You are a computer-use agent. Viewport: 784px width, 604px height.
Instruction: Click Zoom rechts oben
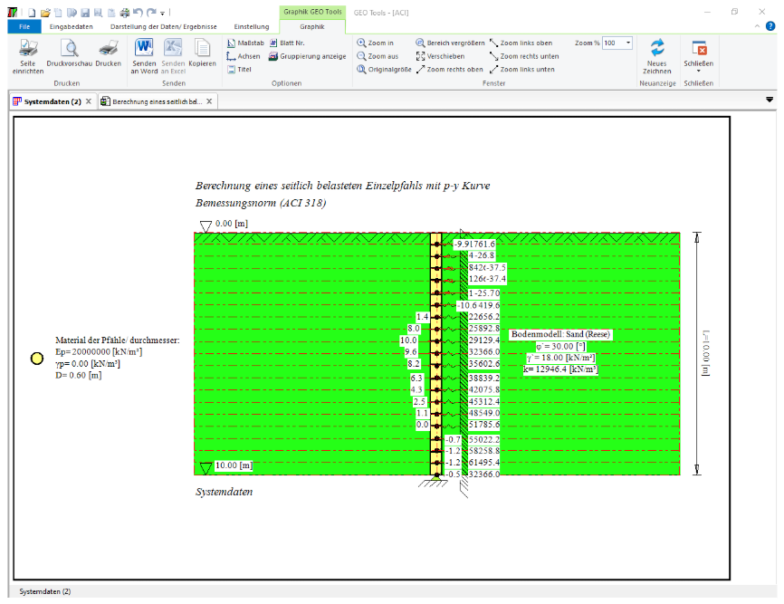(x=450, y=70)
